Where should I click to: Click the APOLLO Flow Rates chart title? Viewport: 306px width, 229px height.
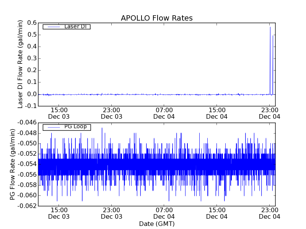(x=156, y=18)
